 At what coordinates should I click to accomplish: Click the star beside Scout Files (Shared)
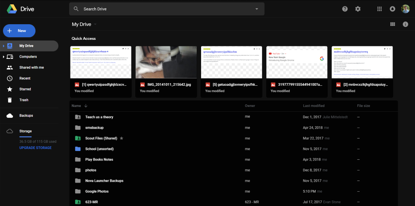(121, 138)
